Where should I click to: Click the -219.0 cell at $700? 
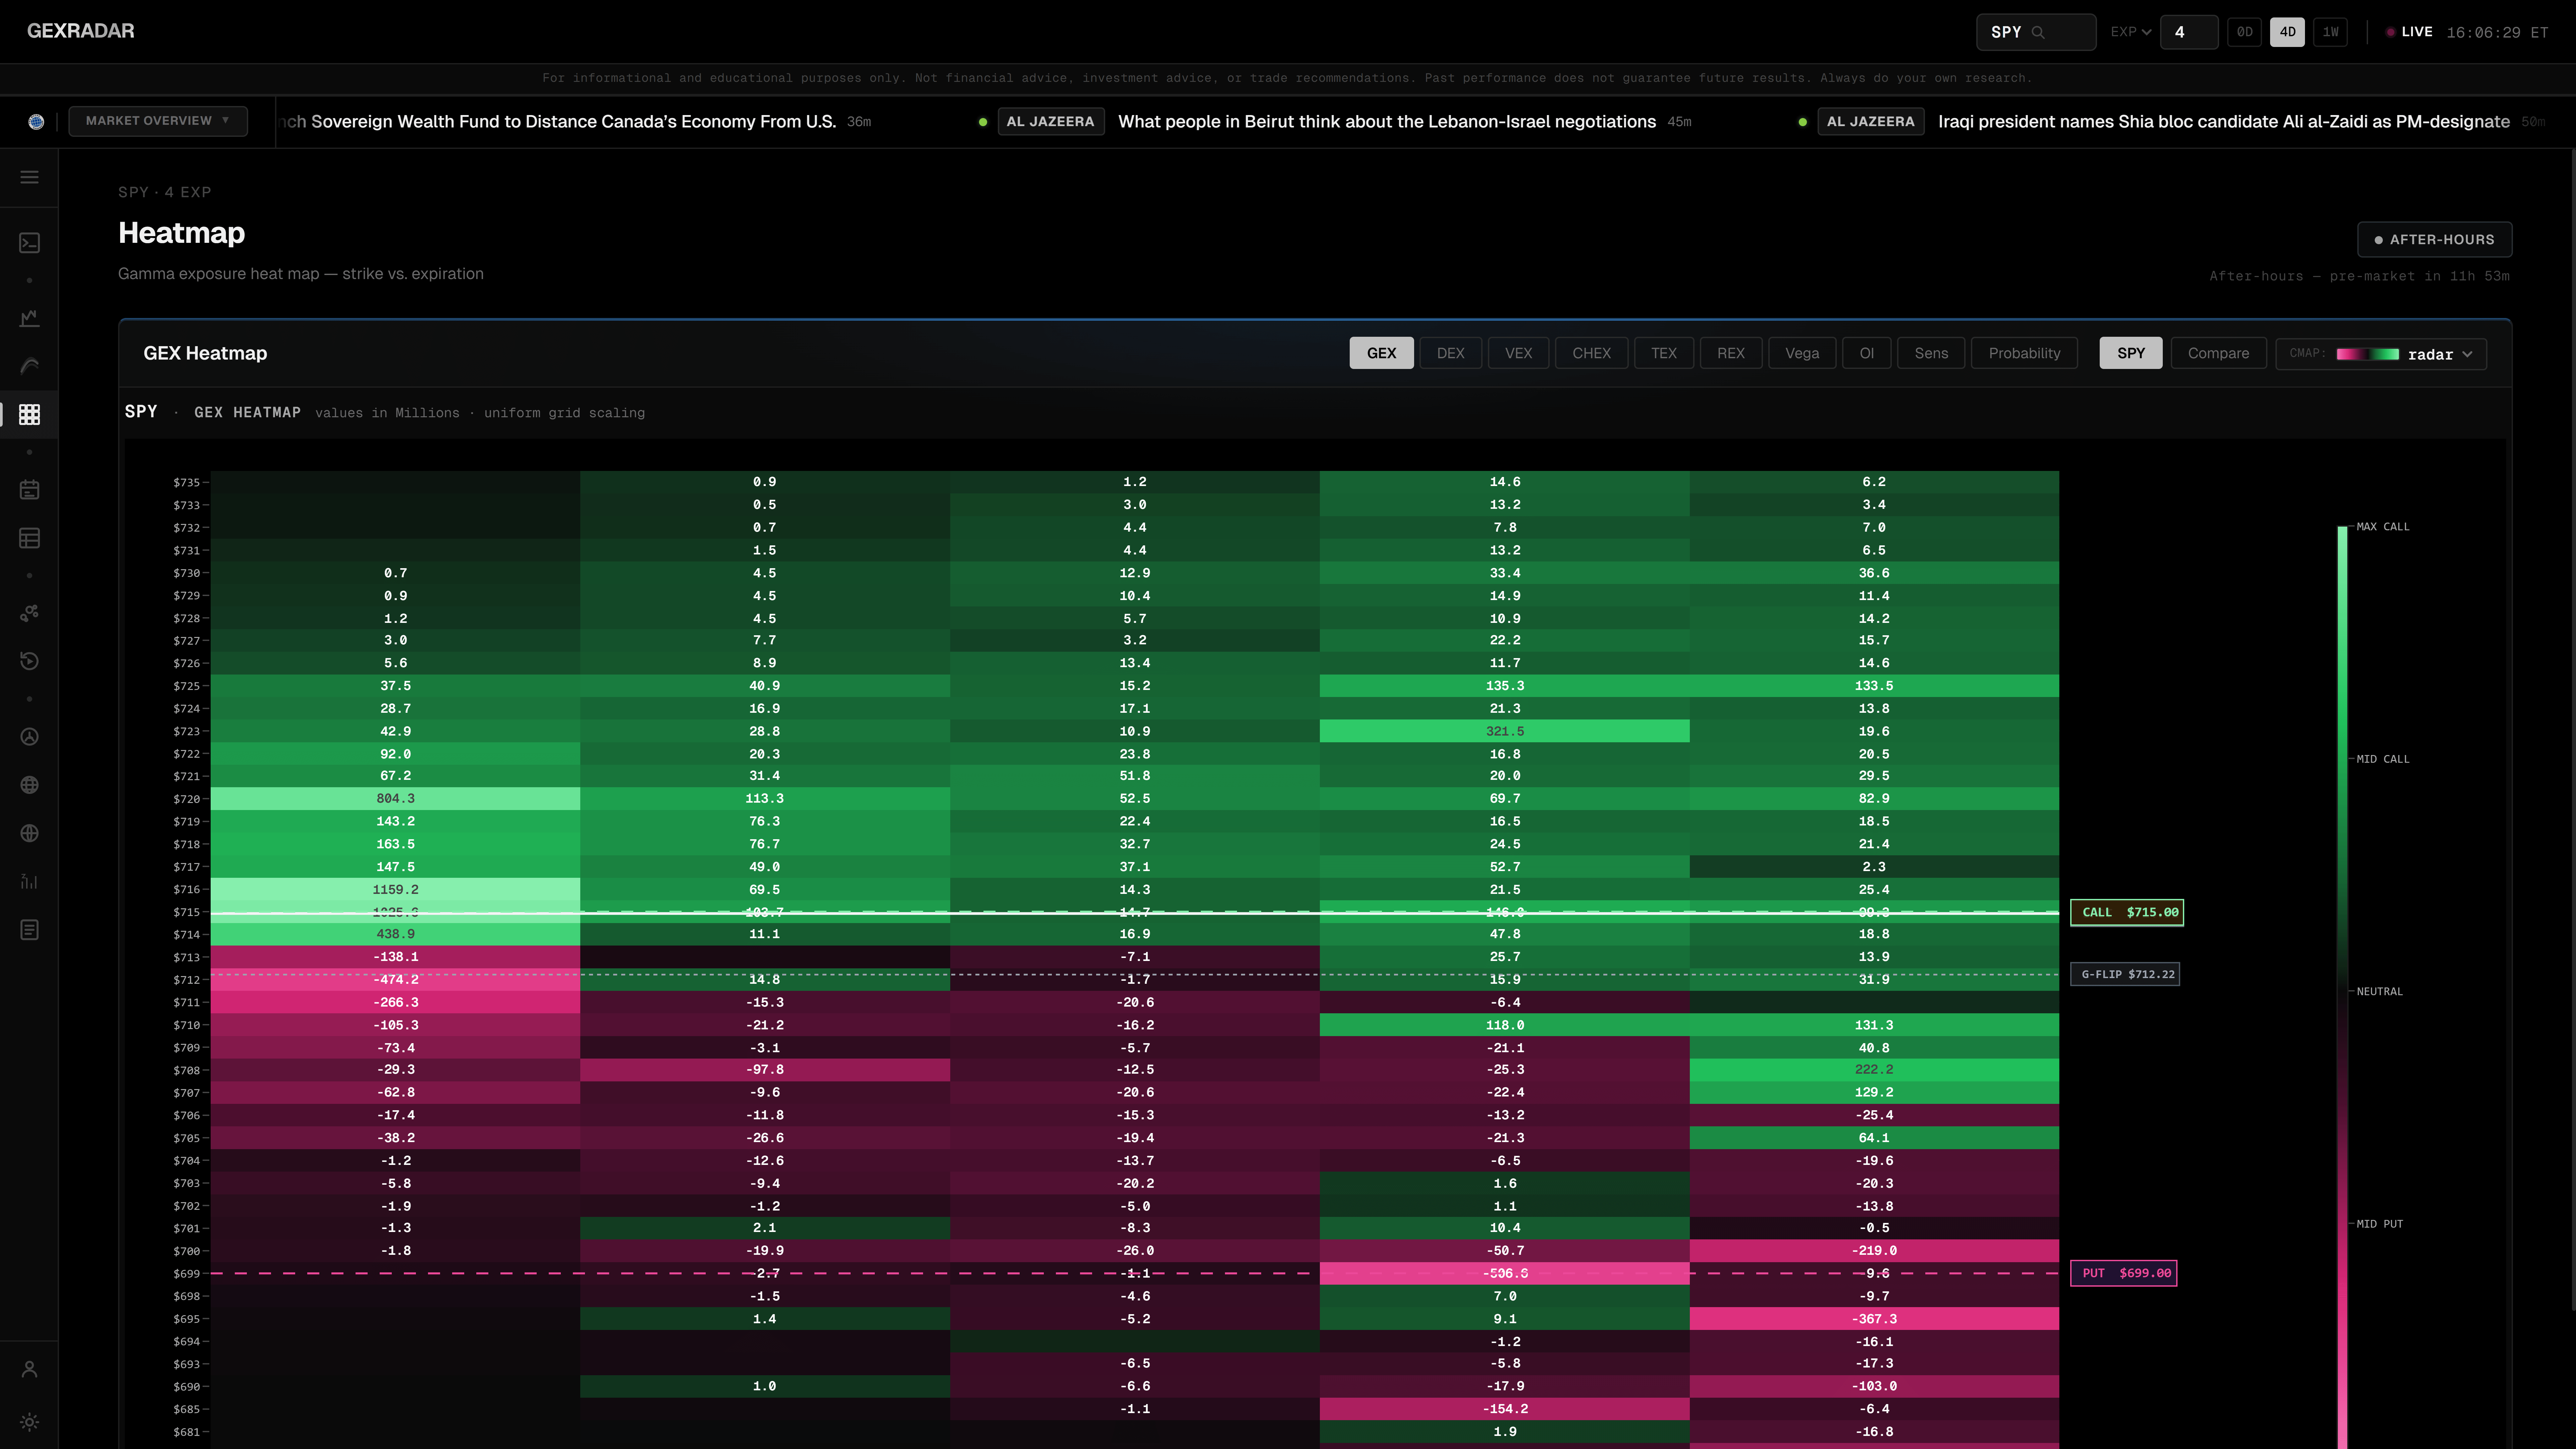[x=1874, y=1251]
